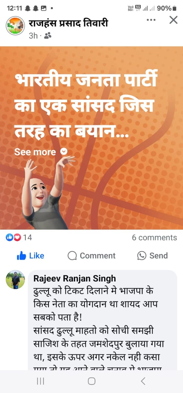Open Rajeev Ranjan Singh's avatar
This screenshot has width=183, height=393.
coord(15,280)
